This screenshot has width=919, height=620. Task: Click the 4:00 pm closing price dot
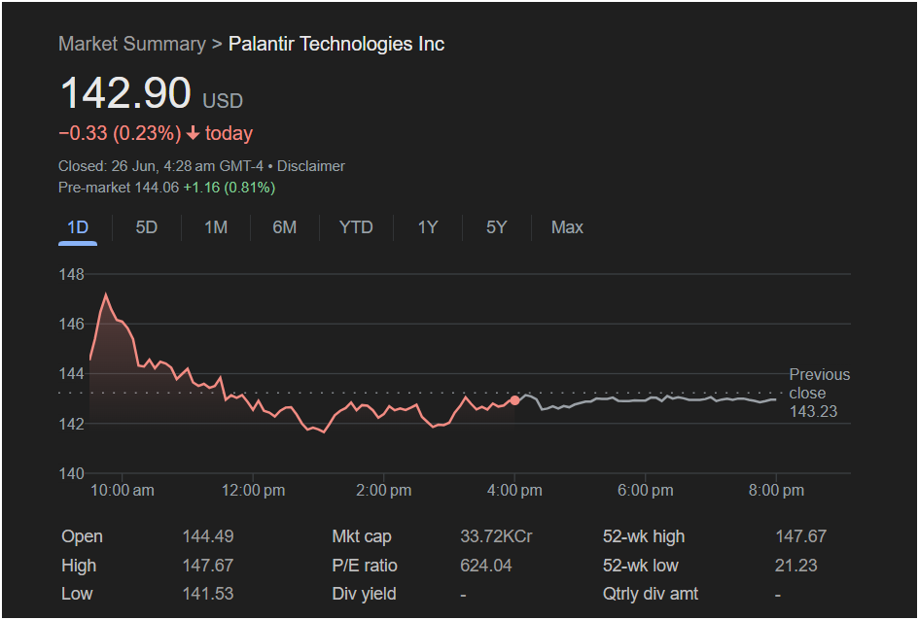(x=514, y=400)
